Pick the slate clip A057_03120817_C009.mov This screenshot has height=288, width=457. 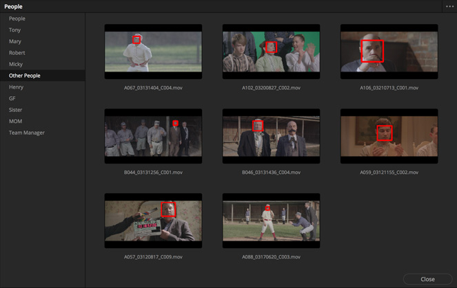(153, 221)
